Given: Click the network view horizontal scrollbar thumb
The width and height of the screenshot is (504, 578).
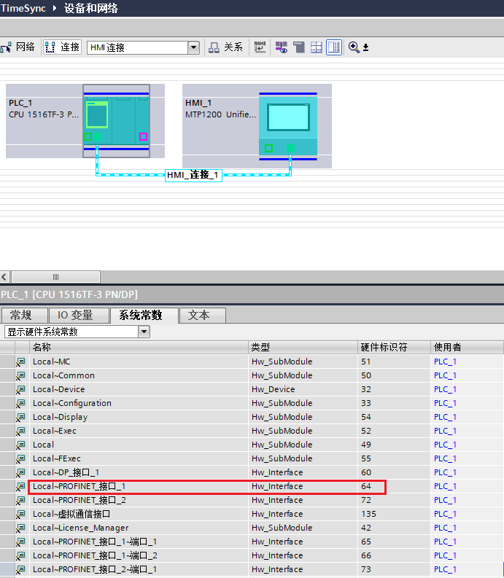Looking at the screenshot, I should point(55,277).
